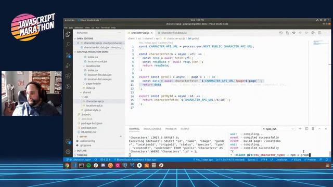Click the notifications bell in status bar
The width and height of the screenshot is (333, 187).
(327, 159)
